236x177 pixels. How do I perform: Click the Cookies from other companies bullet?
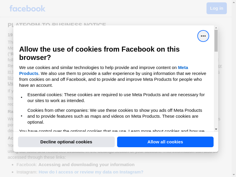tap(115, 116)
